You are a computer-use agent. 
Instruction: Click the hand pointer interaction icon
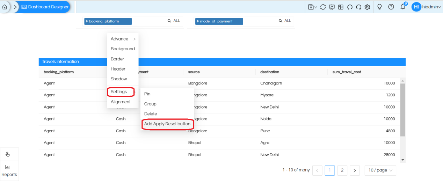8,154
